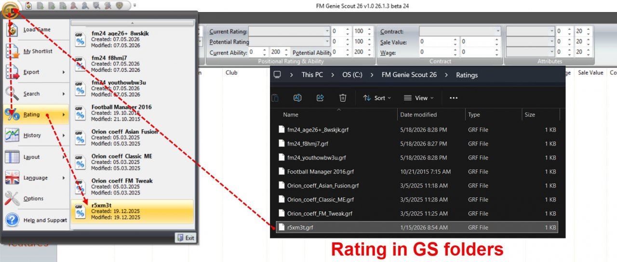
Task: Open the History submenu
Action: (x=36, y=135)
